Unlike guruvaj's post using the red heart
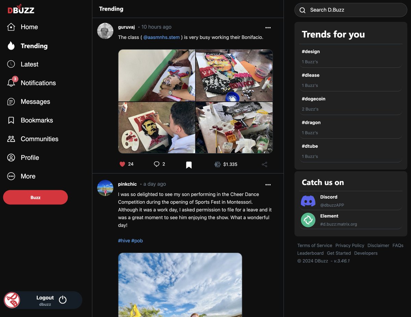 [x=122, y=164]
